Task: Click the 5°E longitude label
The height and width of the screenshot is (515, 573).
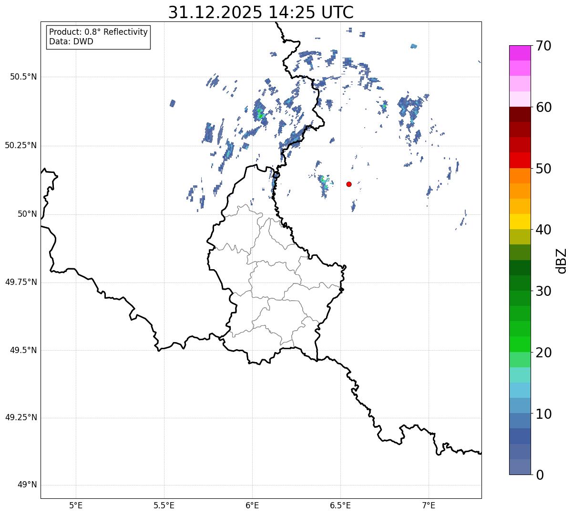Action: pos(76,505)
